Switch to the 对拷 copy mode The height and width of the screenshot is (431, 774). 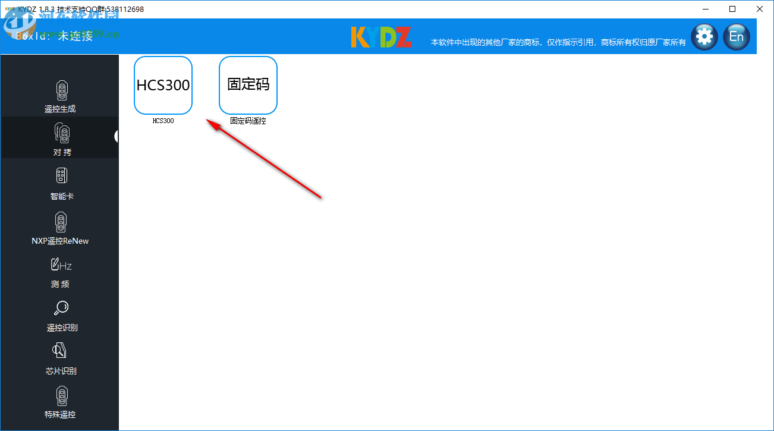point(59,138)
